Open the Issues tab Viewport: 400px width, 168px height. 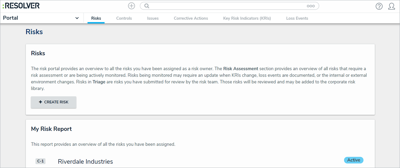[153, 18]
